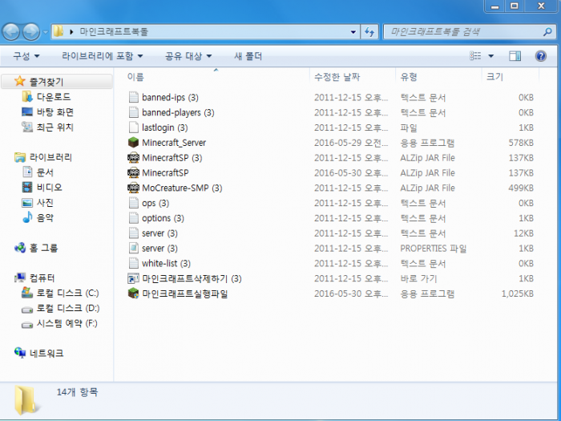Viewport: 561px width, 421px height.
Task: Click 499KB size of MoCreature-SMP
Action: (521, 188)
